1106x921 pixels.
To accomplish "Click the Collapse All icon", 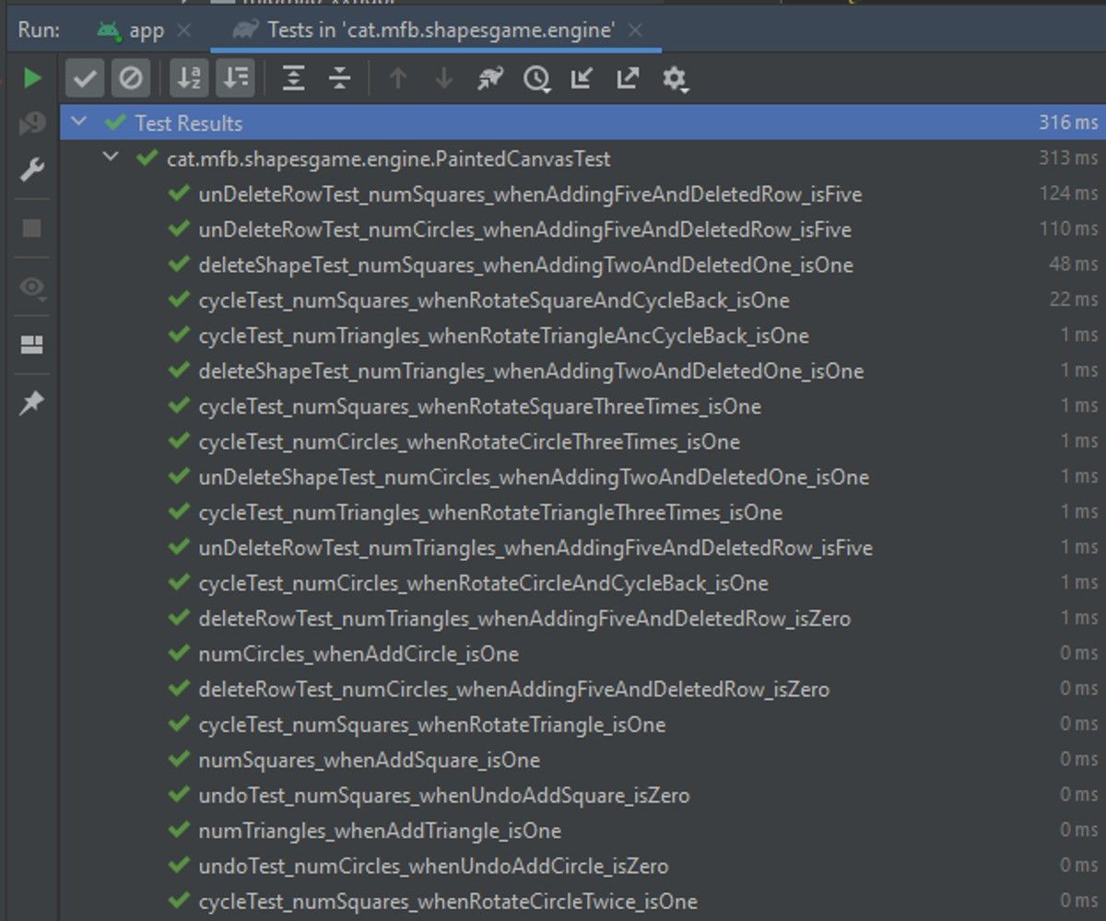I will [340, 79].
